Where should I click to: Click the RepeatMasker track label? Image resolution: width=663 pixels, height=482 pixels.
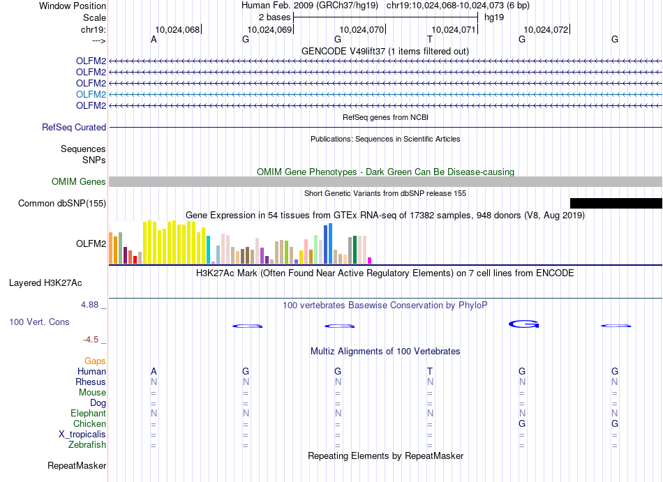pos(77,465)
